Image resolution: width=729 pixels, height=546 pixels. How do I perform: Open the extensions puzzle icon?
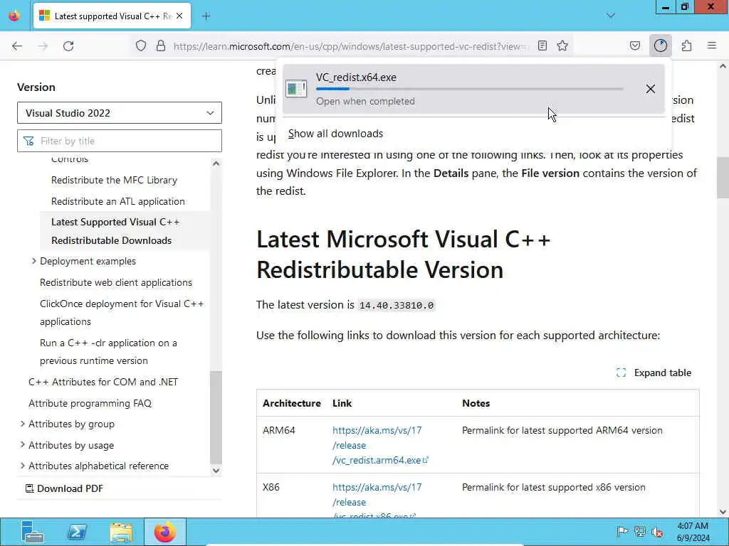(686, 45)
